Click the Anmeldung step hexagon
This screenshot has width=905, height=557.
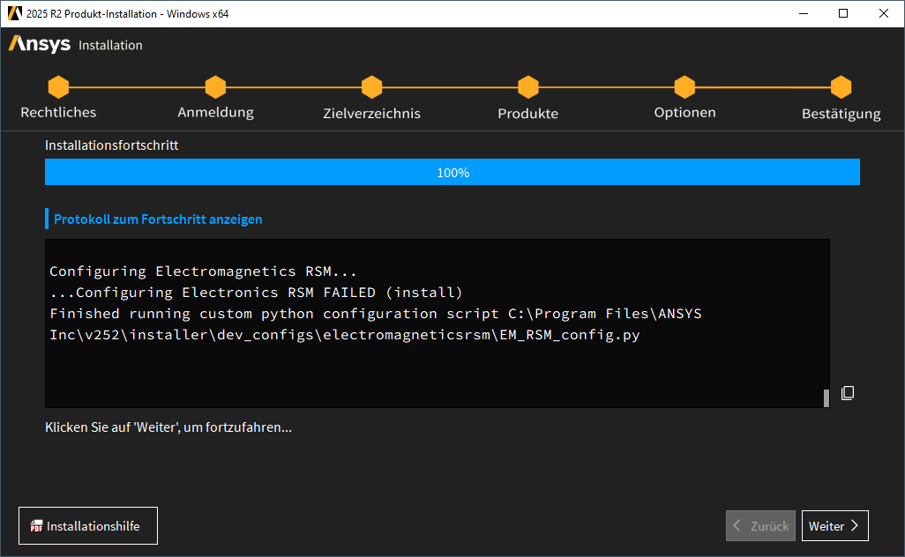(x=215, y=87)
